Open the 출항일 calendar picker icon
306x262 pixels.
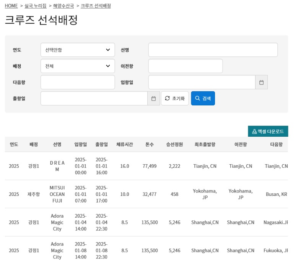tap(154, 99)
